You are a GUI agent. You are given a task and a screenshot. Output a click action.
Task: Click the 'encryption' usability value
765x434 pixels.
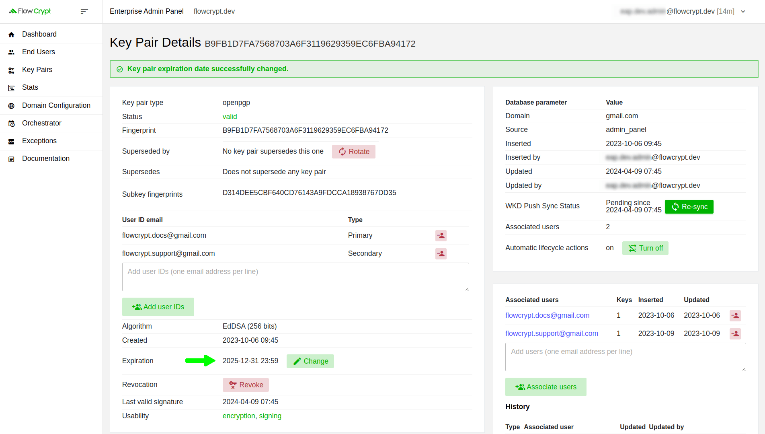(x=239, y=416)
